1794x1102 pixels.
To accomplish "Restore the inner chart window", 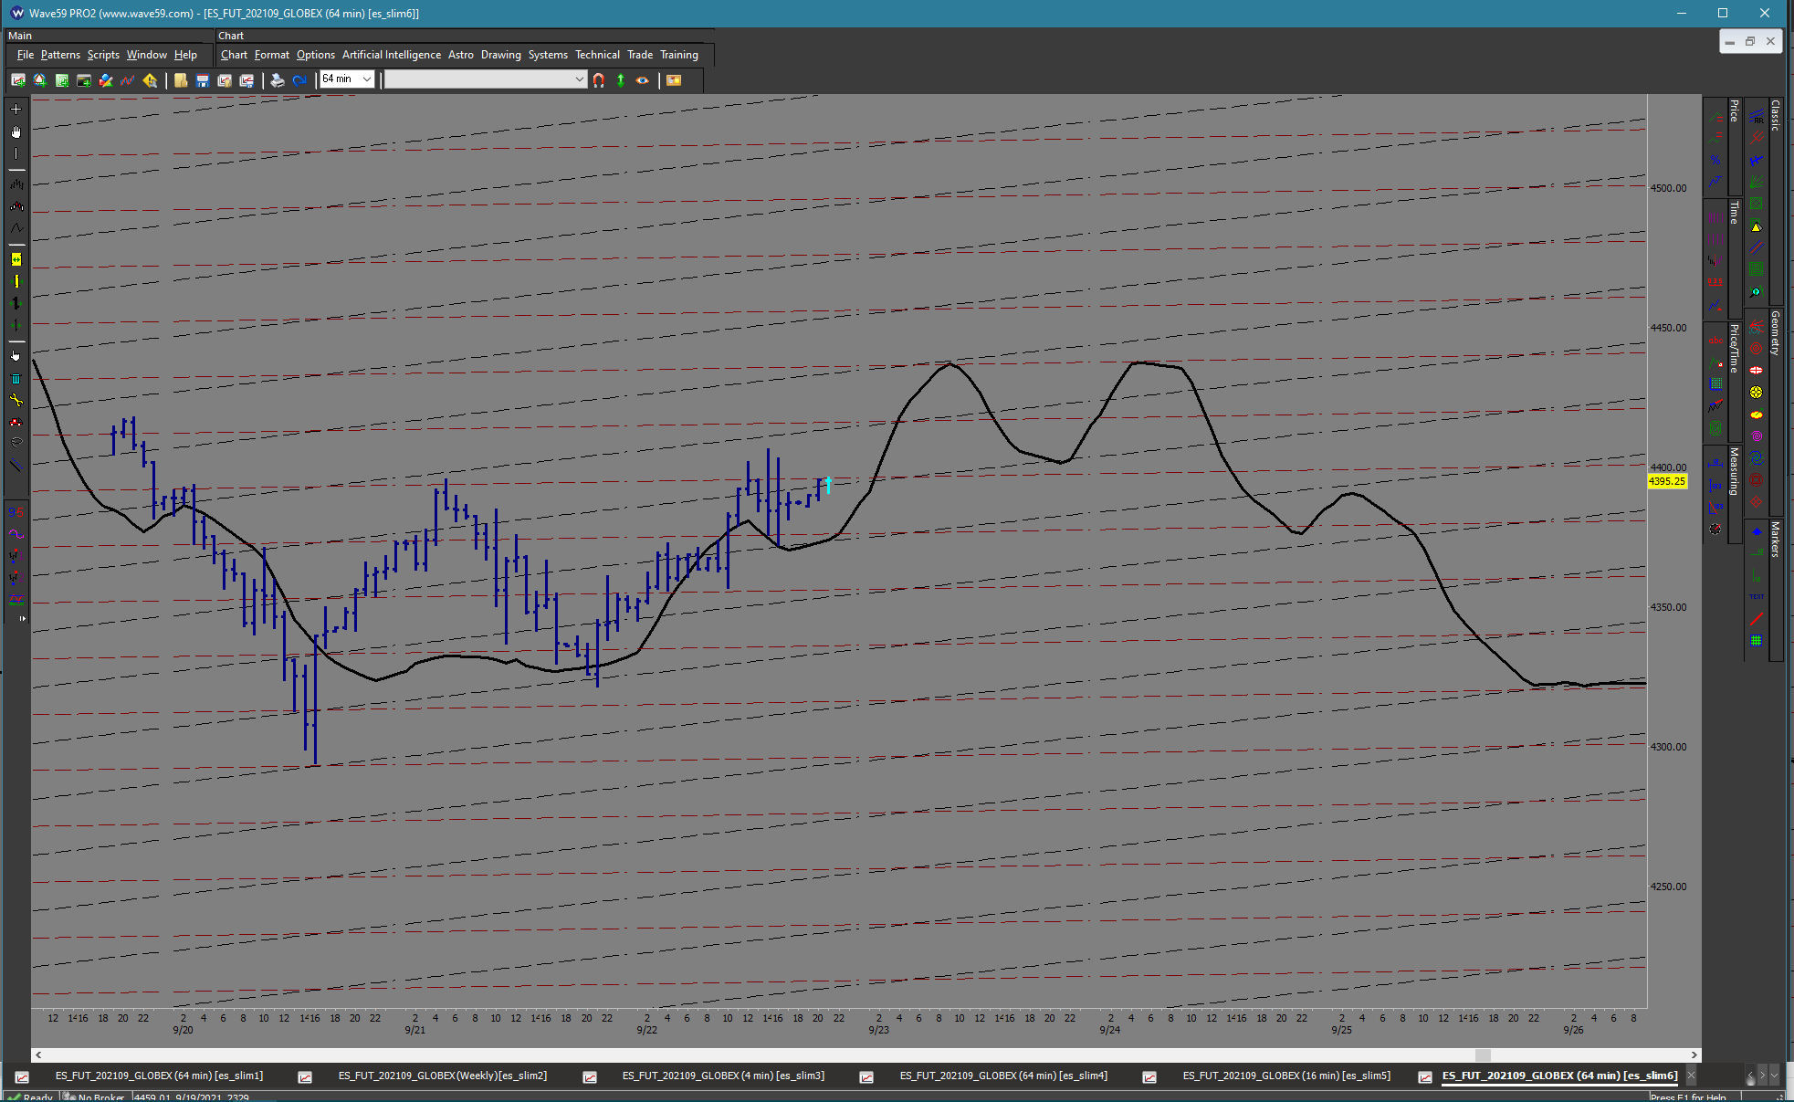I will pos(1750,41).
